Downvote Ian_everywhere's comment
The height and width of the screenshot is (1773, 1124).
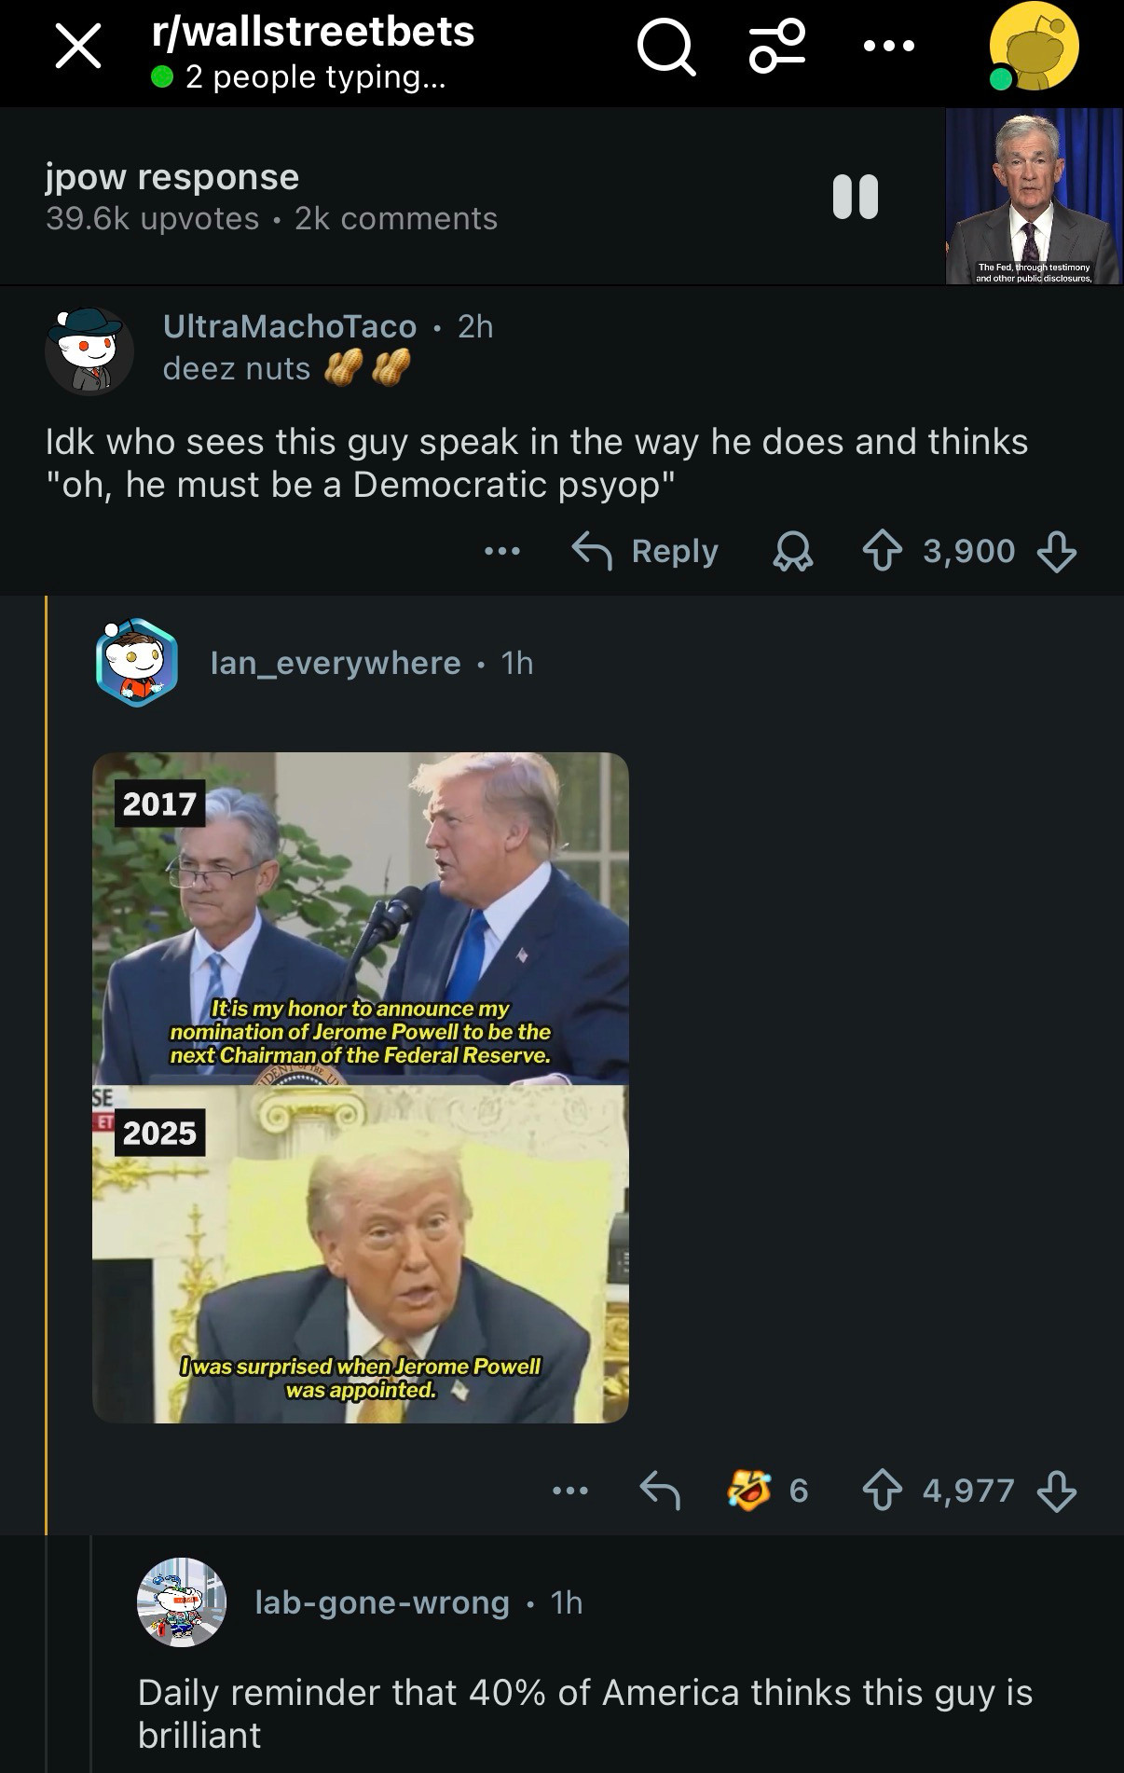(x=1057, y=1490)
